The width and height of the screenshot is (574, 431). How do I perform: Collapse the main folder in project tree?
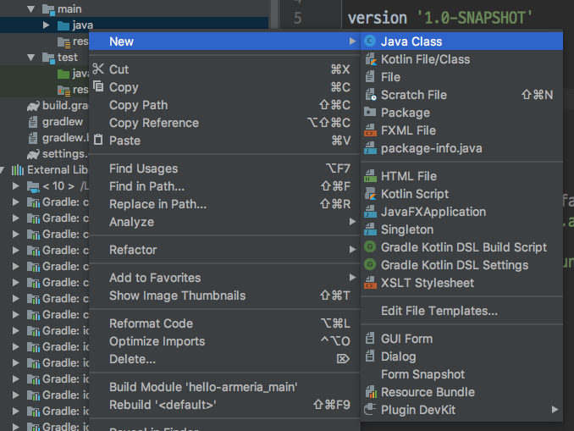pyautogui.click(x=32, y=8)
